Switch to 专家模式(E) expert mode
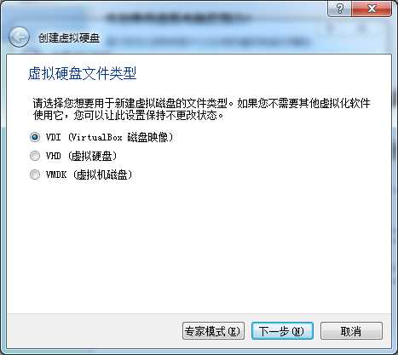This screenshot has height=355, width=398. click(213, 331)
